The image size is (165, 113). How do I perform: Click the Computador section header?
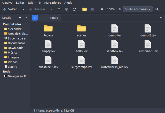(12, 24)
